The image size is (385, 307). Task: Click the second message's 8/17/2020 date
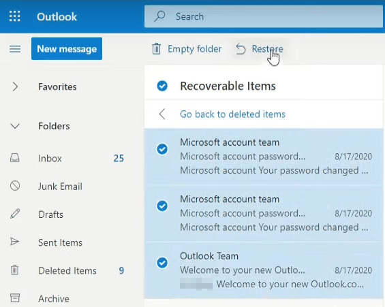354,213
